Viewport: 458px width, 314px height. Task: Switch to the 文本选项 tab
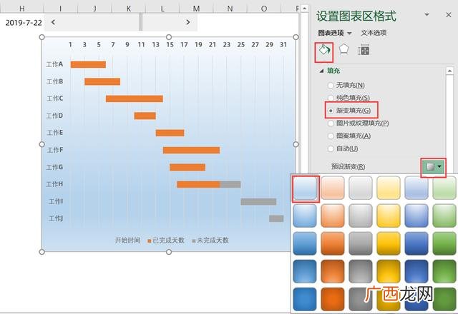tap(374, 33)
